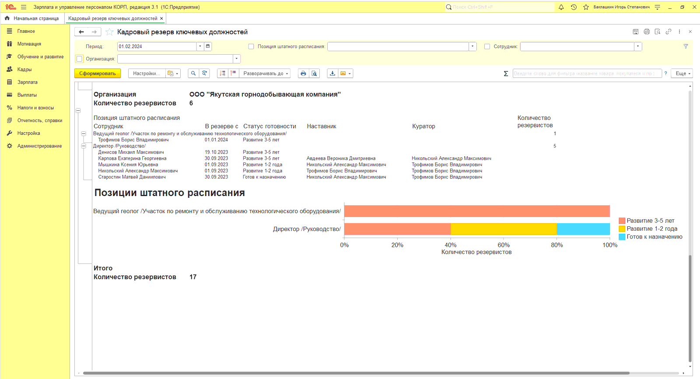Click the get link chain icon
Screen dimensions: 700x379
(x=668, y=32)
